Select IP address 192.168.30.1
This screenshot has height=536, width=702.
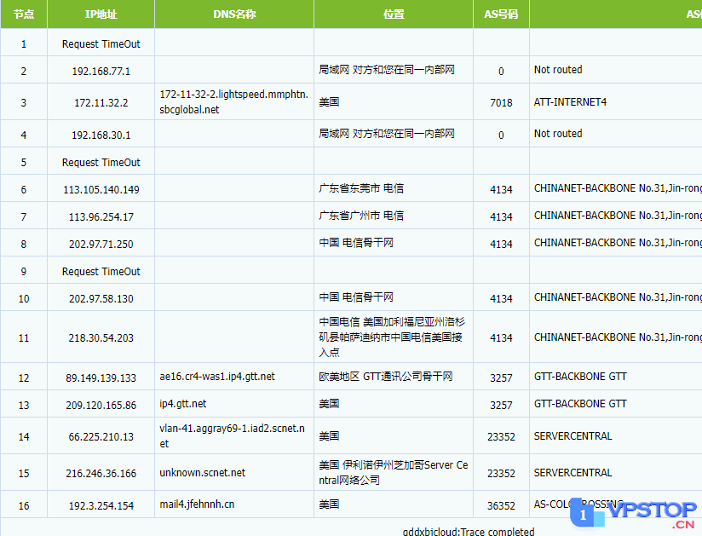tap(101, 135)
